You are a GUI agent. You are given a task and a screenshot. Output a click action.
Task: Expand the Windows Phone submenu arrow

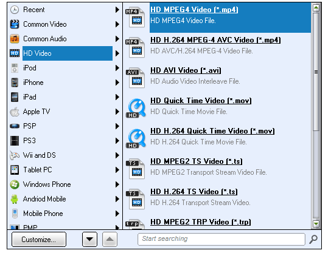117,184
